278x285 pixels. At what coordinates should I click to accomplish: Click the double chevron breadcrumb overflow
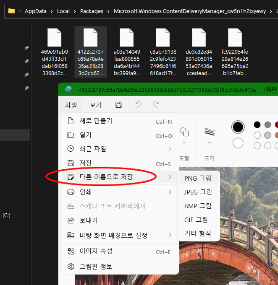[x=19, y=11]
